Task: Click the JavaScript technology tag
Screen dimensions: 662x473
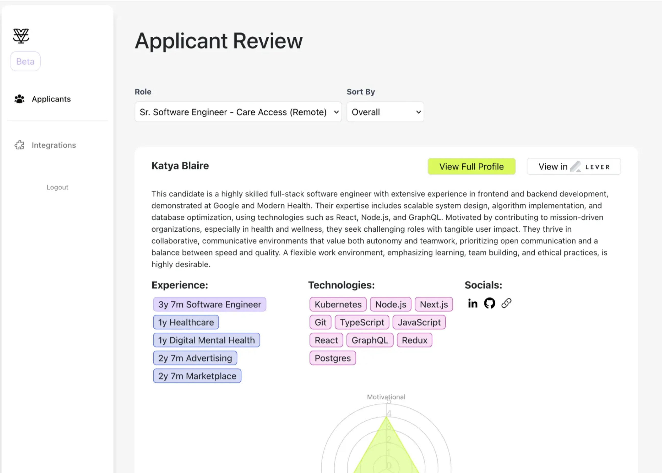Action: (x=419, y=322)
